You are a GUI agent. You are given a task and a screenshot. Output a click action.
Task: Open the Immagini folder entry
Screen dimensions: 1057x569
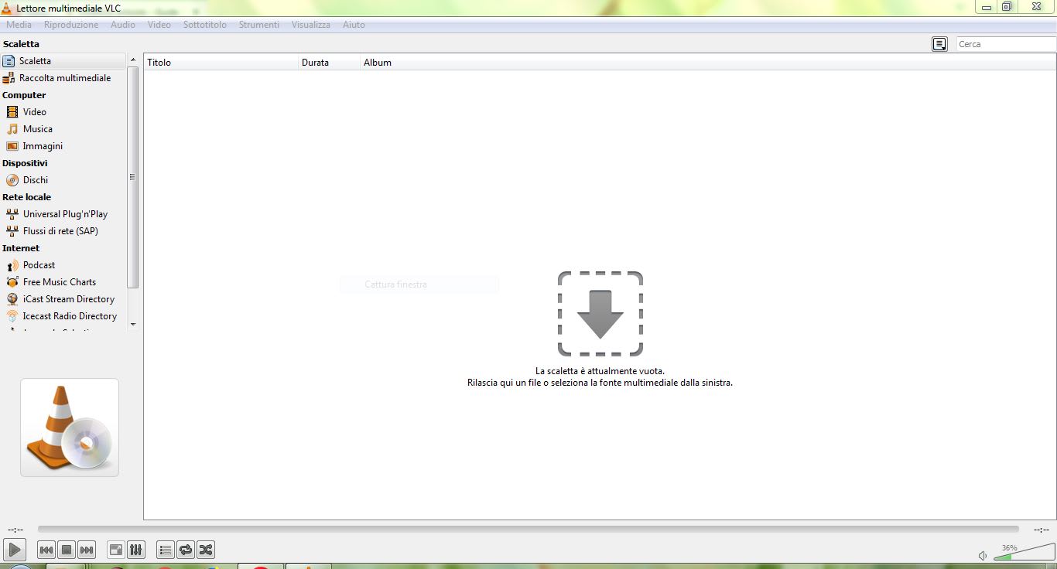[63, 146]
